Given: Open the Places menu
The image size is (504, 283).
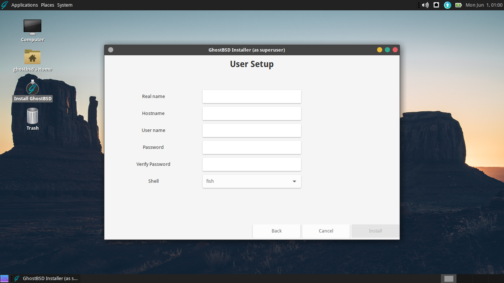Looking at the screenshot, I should click(x=48, y=5).
